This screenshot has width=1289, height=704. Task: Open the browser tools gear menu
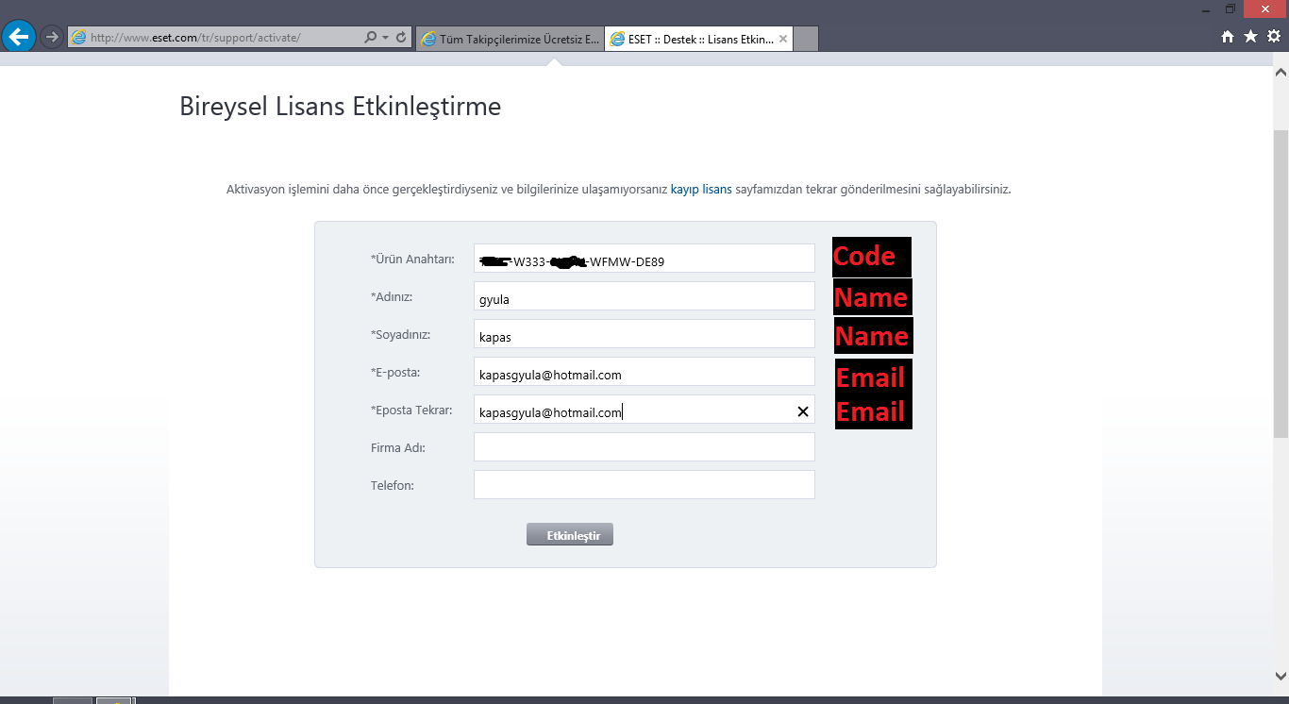1273,37
